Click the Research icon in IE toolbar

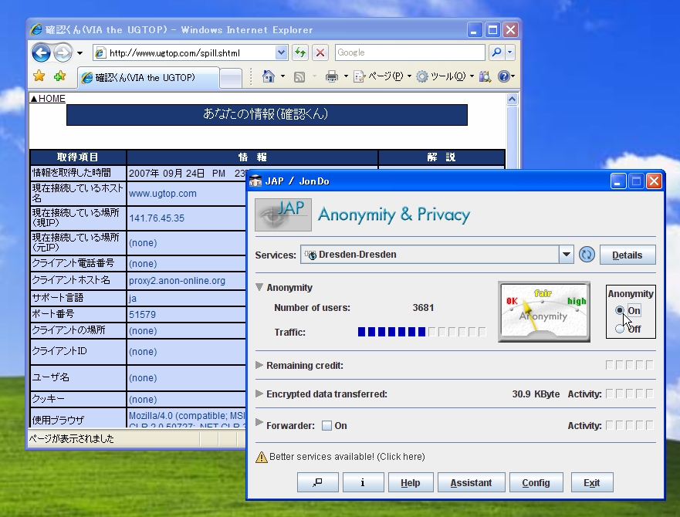coord(485,76)
